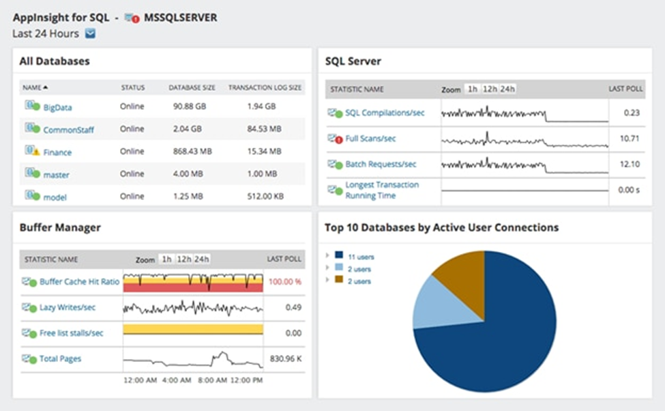This screenshot has width=665, height=411.
Task: Click the BigData database status icon
Action: click(x=32, y=106)
